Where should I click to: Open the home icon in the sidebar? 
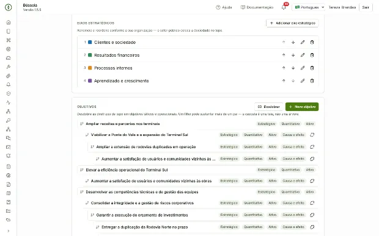tap(8, 23)
